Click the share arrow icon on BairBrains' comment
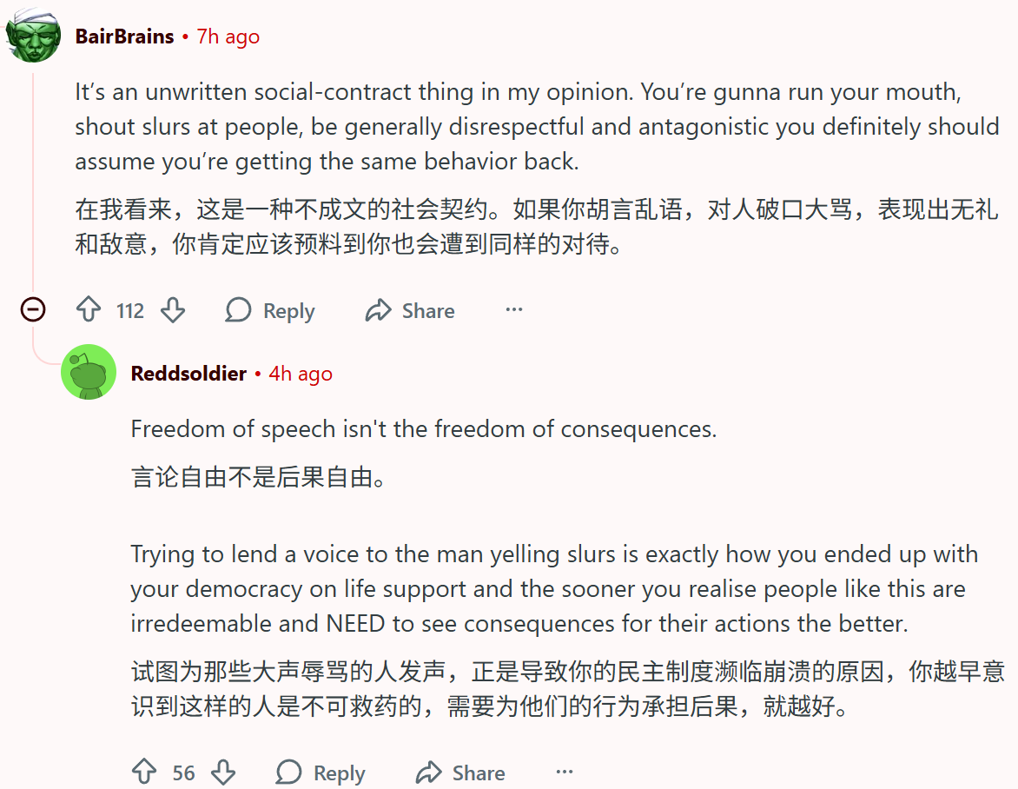Image resolution: width=1018 pixels, height=789 pixels. point(379,310)
